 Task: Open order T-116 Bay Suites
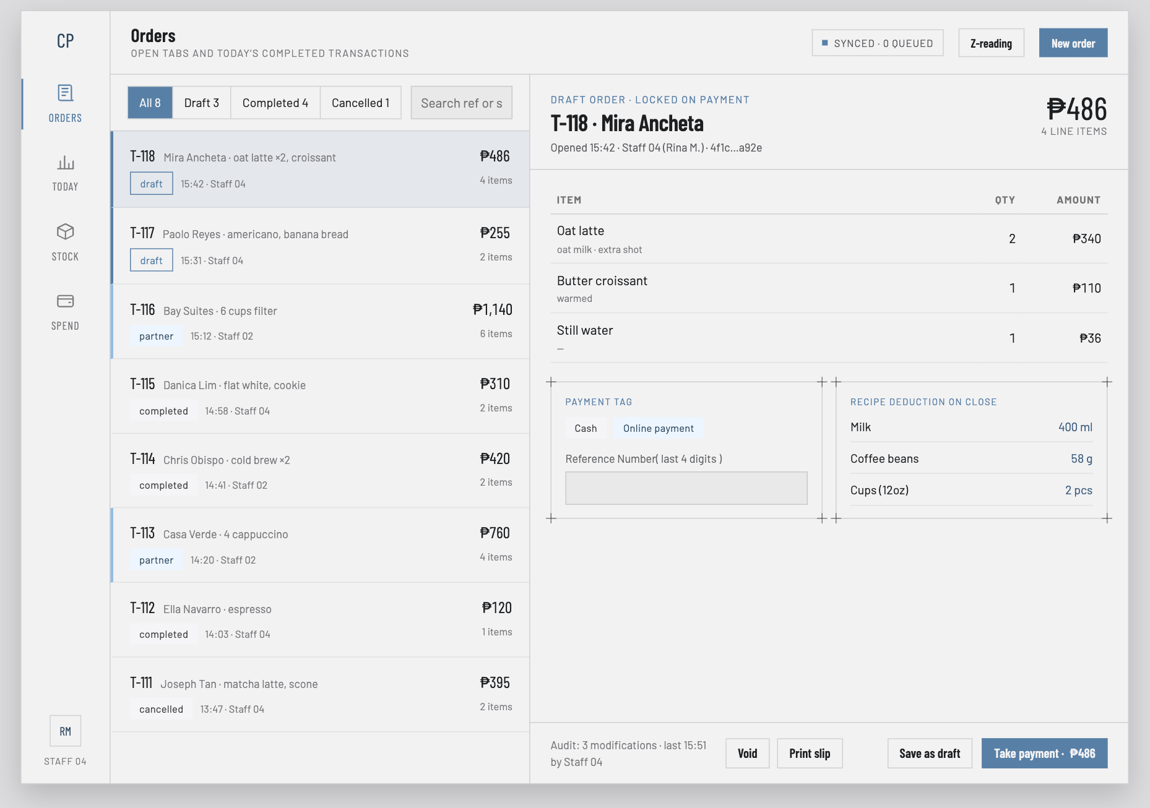321,322
